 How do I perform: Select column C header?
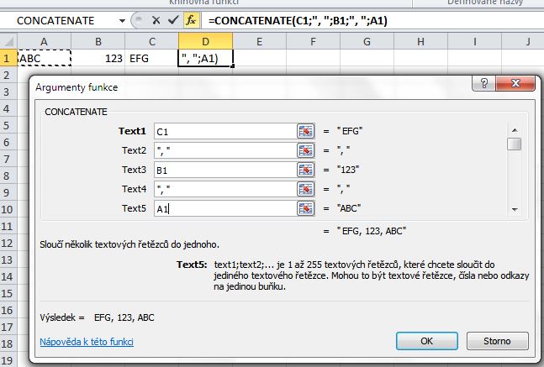(151, 41)
